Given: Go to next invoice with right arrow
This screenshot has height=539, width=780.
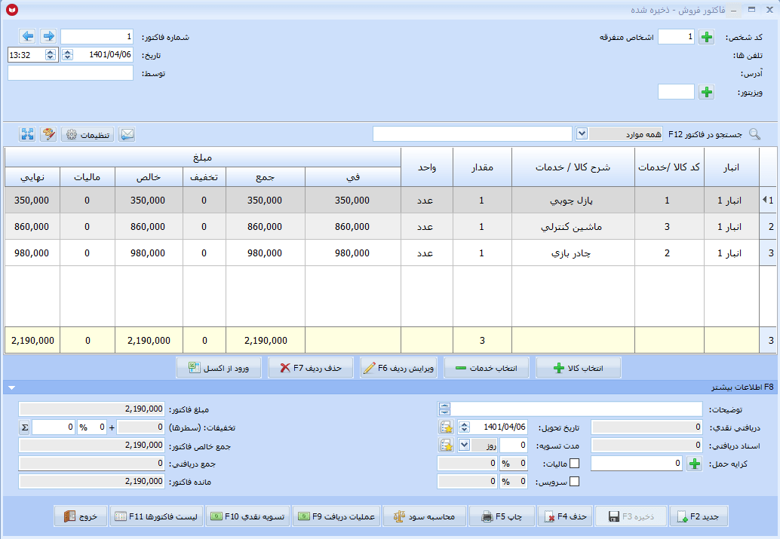Looking at the screenshot, I should (x=48, y=35).
